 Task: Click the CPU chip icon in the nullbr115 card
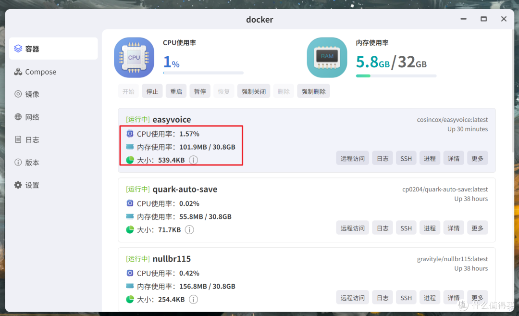point(130,273)
